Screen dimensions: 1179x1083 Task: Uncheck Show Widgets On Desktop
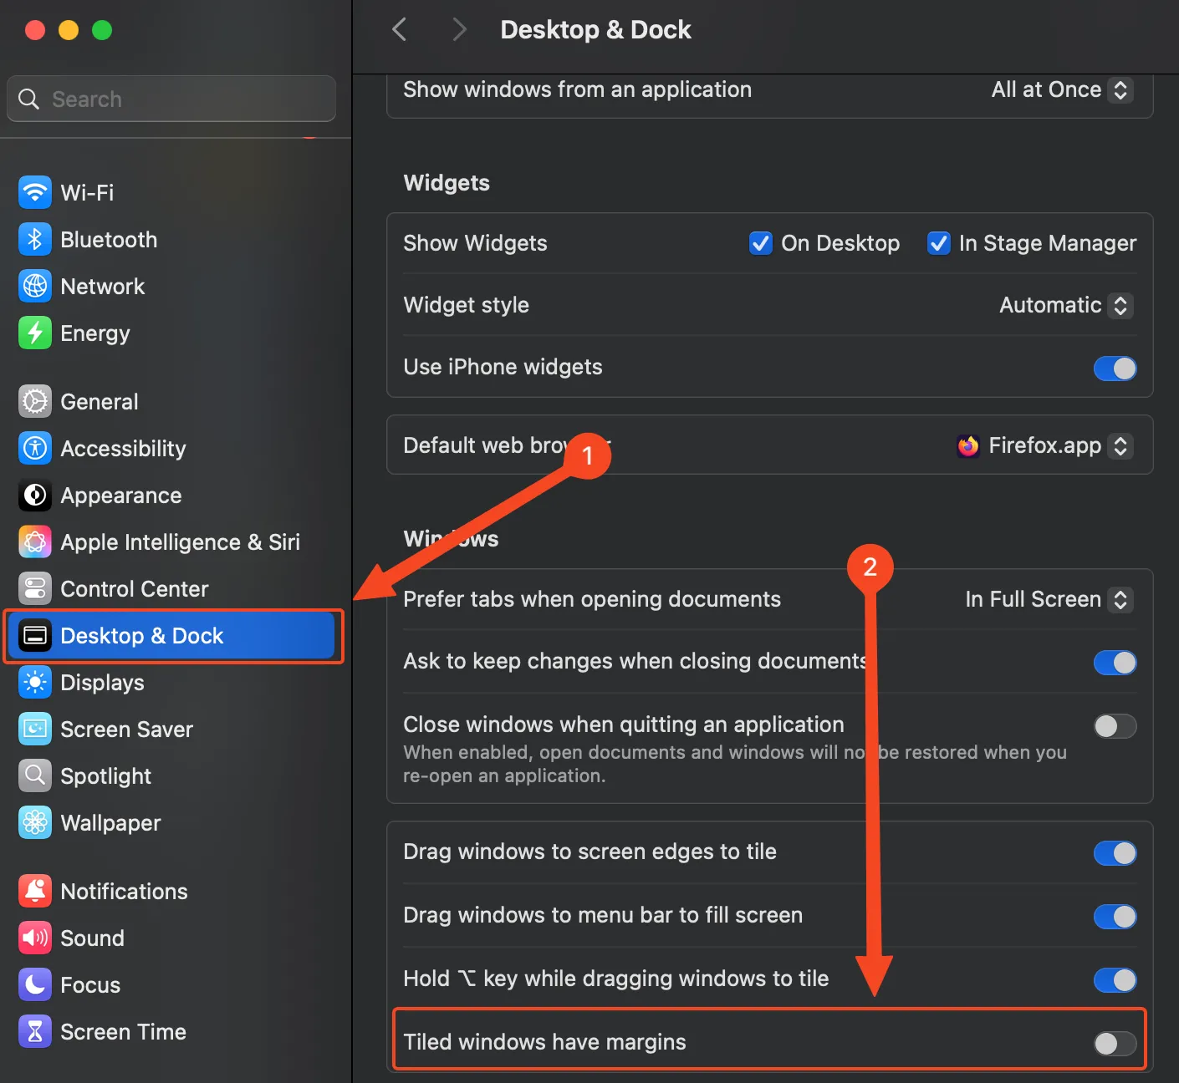tap(761, 243)
